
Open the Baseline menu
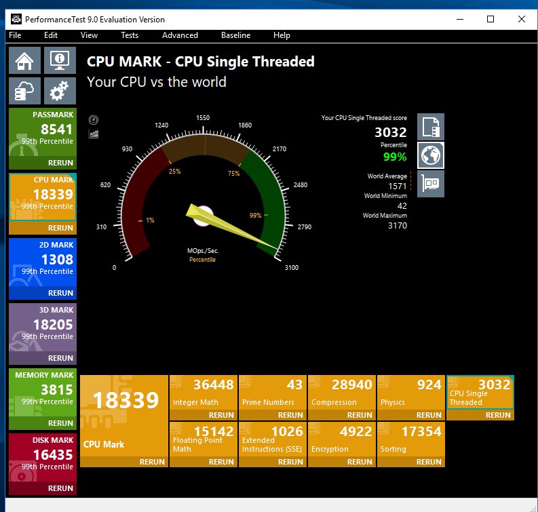pyautogui.click(x=235, y=35)
